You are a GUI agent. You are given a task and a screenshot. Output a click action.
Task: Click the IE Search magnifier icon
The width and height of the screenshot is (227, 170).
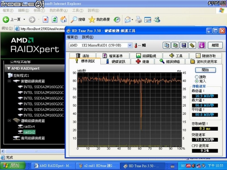74,19
